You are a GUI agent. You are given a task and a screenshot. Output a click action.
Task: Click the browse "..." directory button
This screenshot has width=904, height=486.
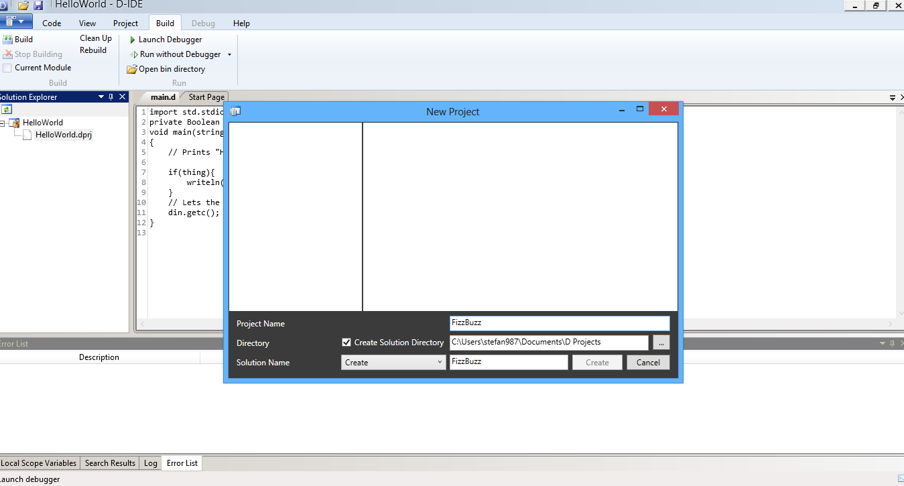661,343
